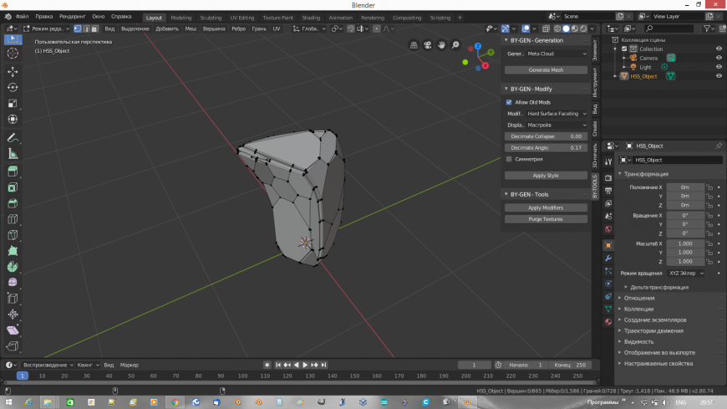Collapse the BY-GEN - Modify panel
The height and width of the screenshot is (409, 727).
click(x=506, y=89)
